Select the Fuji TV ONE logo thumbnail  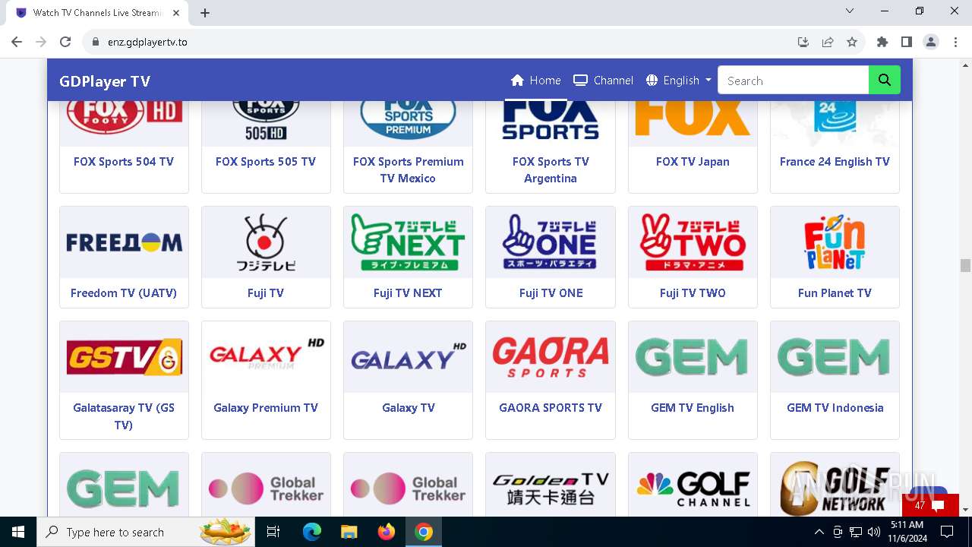551,242
